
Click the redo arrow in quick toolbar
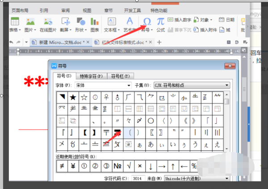(18, 42)
